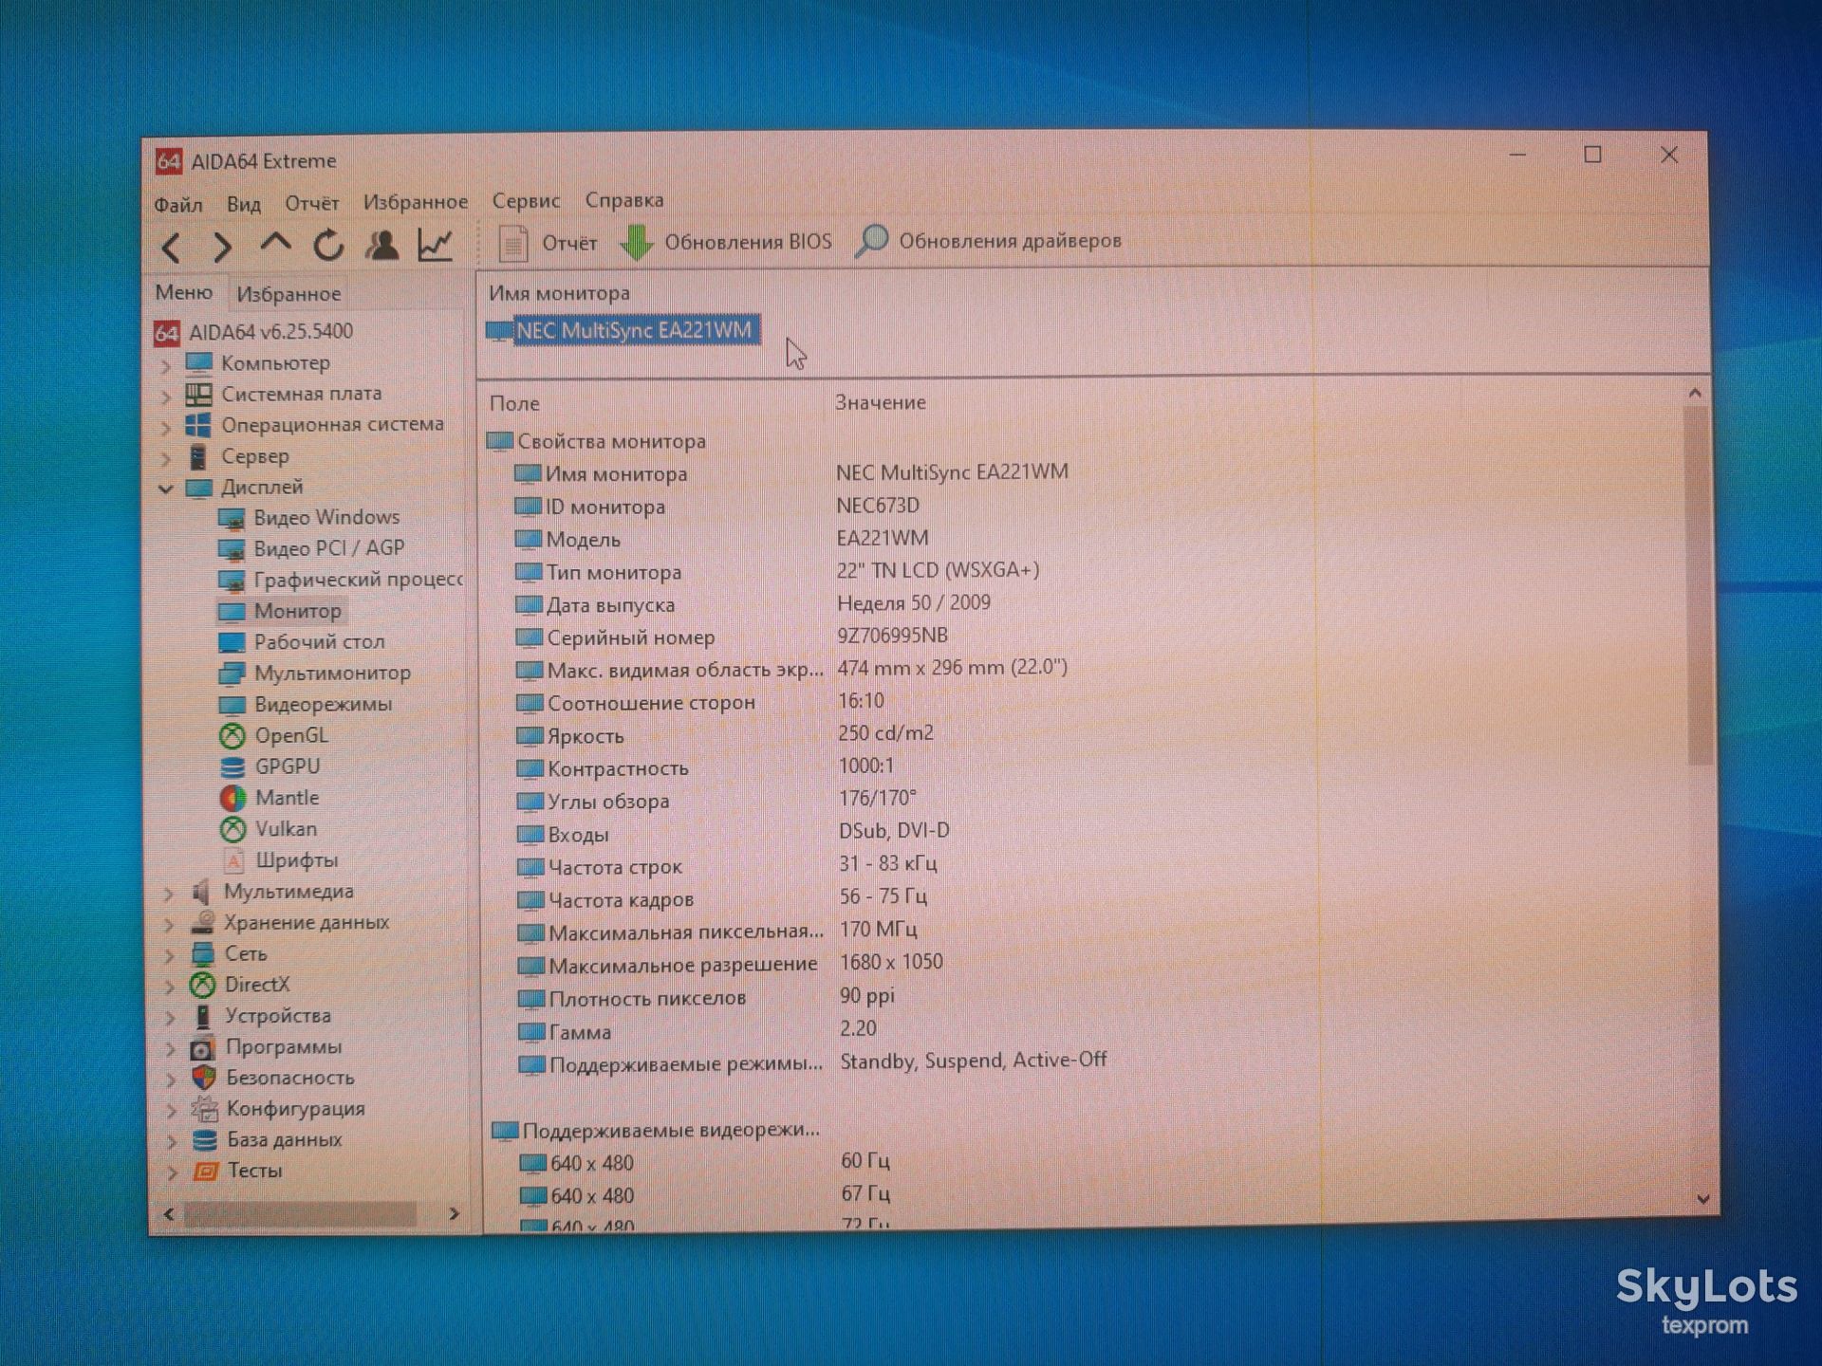Screen dimensions: 1822x1366
Task: Select OpenGL item in the tree
Action: click(x=274, y=735)
